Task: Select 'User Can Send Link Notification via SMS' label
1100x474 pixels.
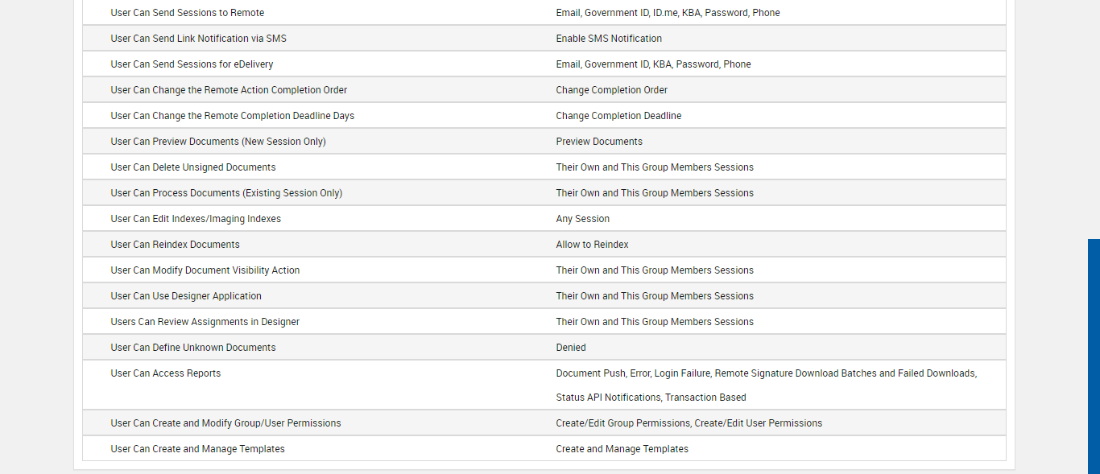Action: tap(198, 39)
